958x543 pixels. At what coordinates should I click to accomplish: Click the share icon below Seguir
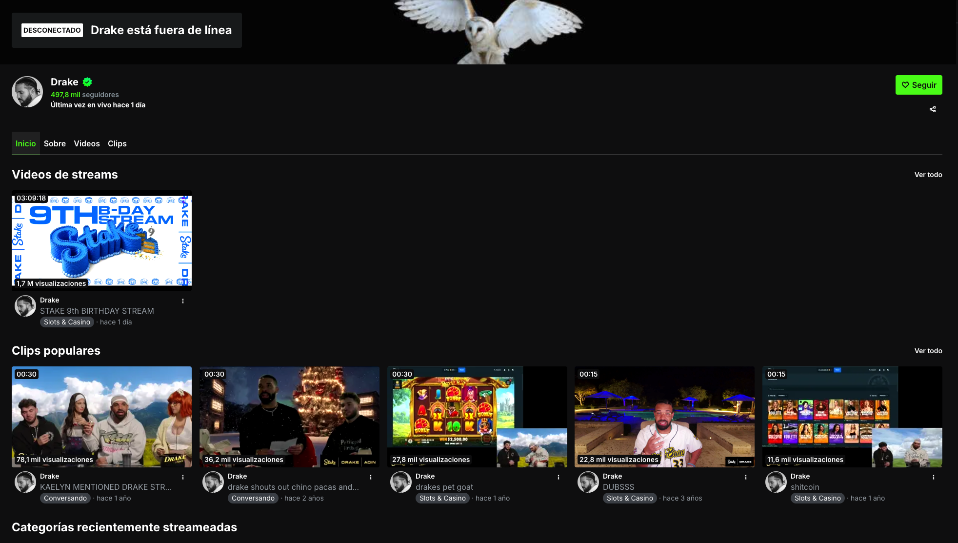[933, 109]
